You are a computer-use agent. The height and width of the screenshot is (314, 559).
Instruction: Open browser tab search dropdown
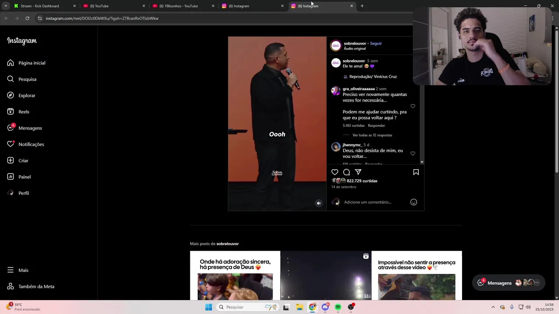coord(6,6)
